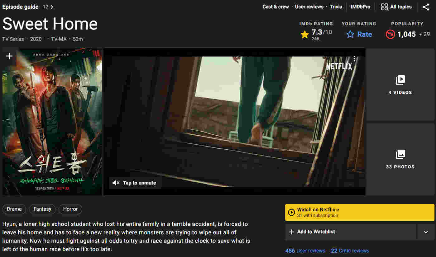
Task: Open the 4 Videos gallery tile
Action: (400, 84)
